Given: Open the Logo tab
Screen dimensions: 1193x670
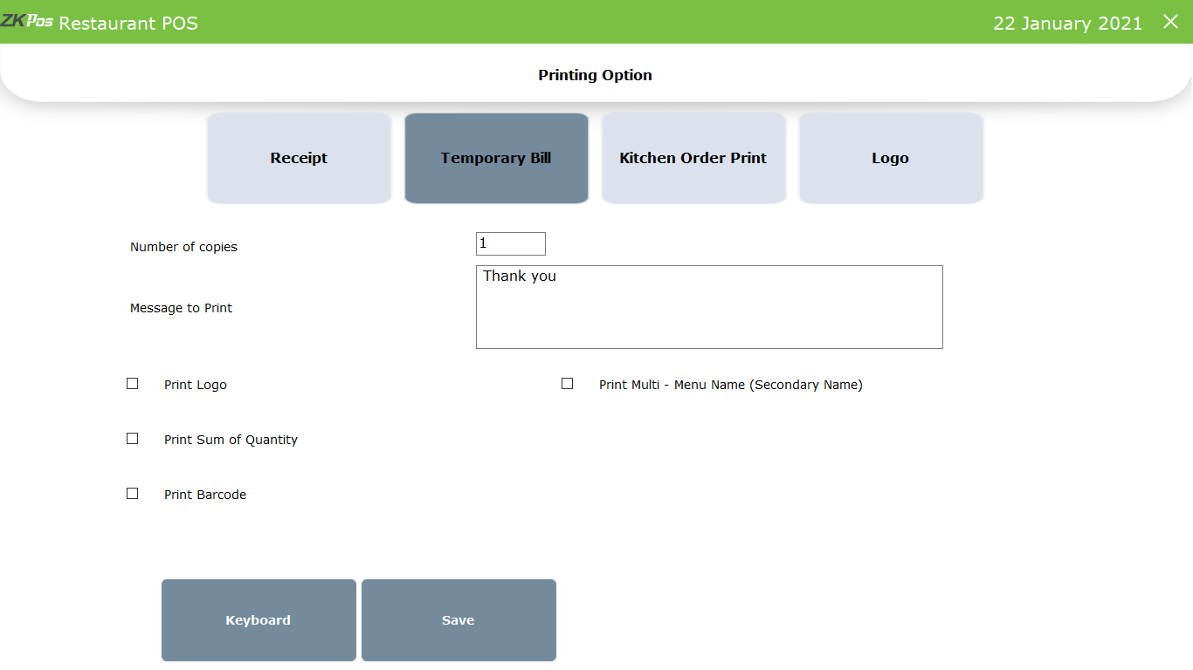Looking at the screenshot, I should 891,158.
